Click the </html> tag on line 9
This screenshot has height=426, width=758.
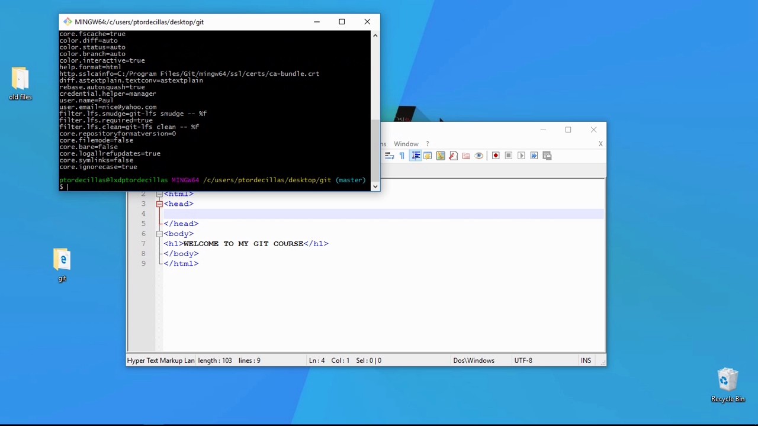point(181,264)
